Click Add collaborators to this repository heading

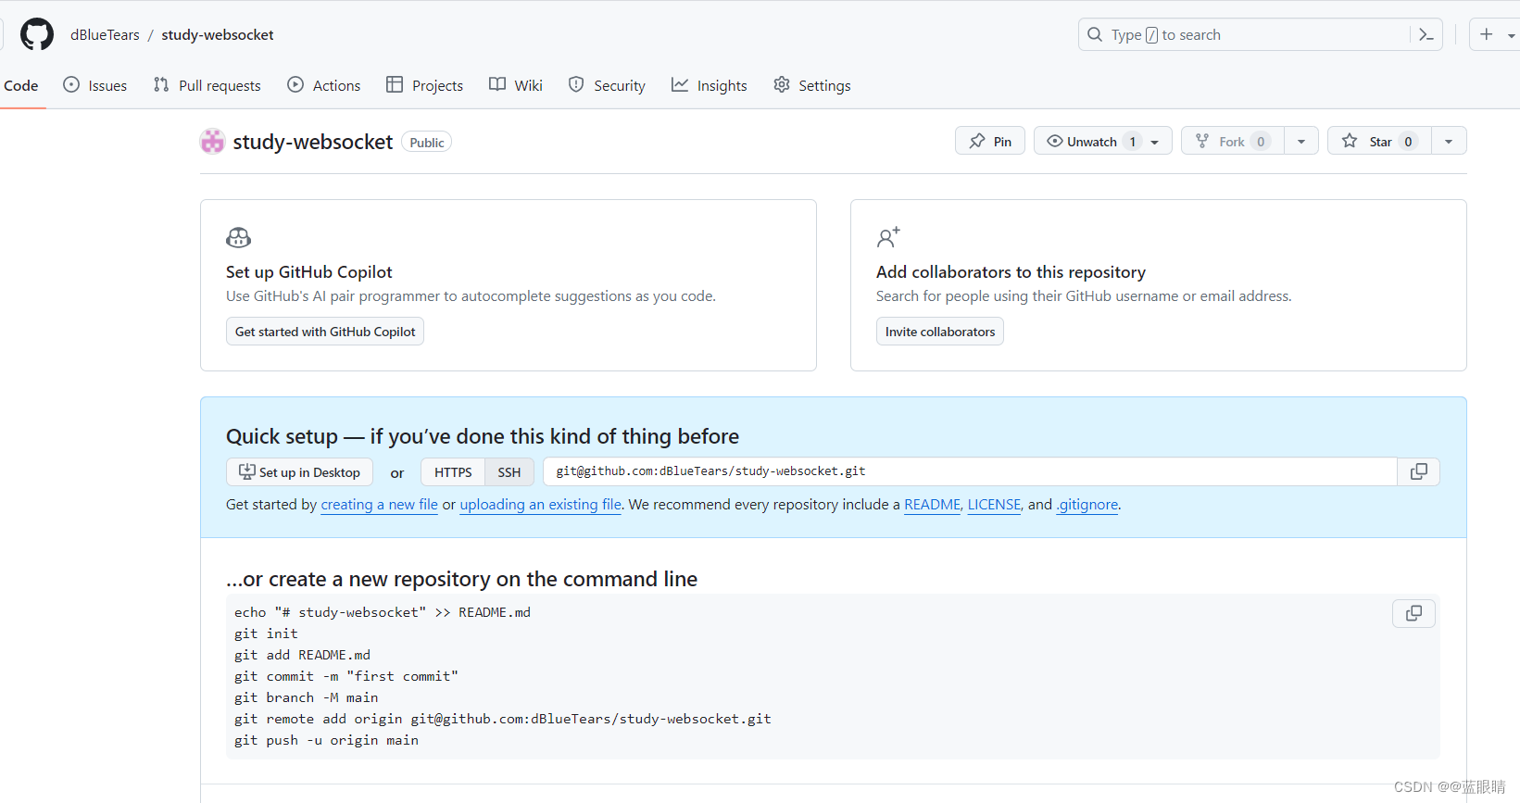[x=1011, y=272]
